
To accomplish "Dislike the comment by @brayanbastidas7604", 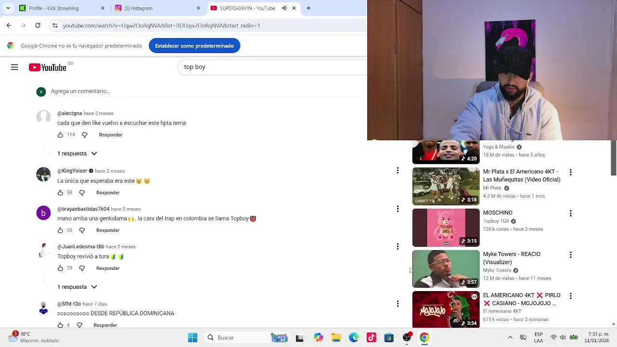I will point(82,230).
